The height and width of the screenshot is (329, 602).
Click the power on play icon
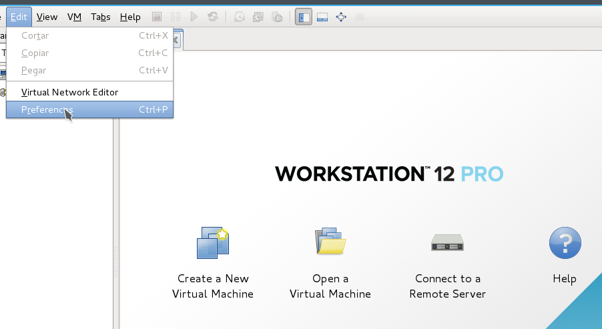coord(194,17)
